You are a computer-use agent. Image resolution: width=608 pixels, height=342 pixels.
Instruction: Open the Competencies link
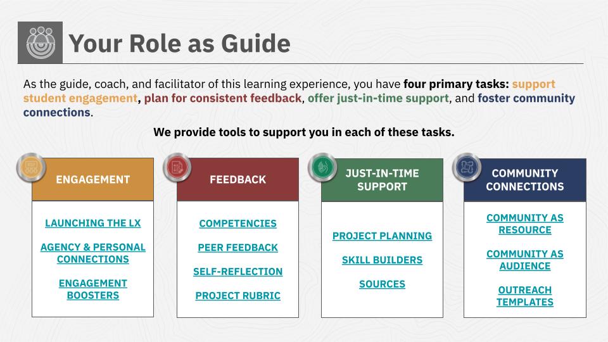coord(237,224)
